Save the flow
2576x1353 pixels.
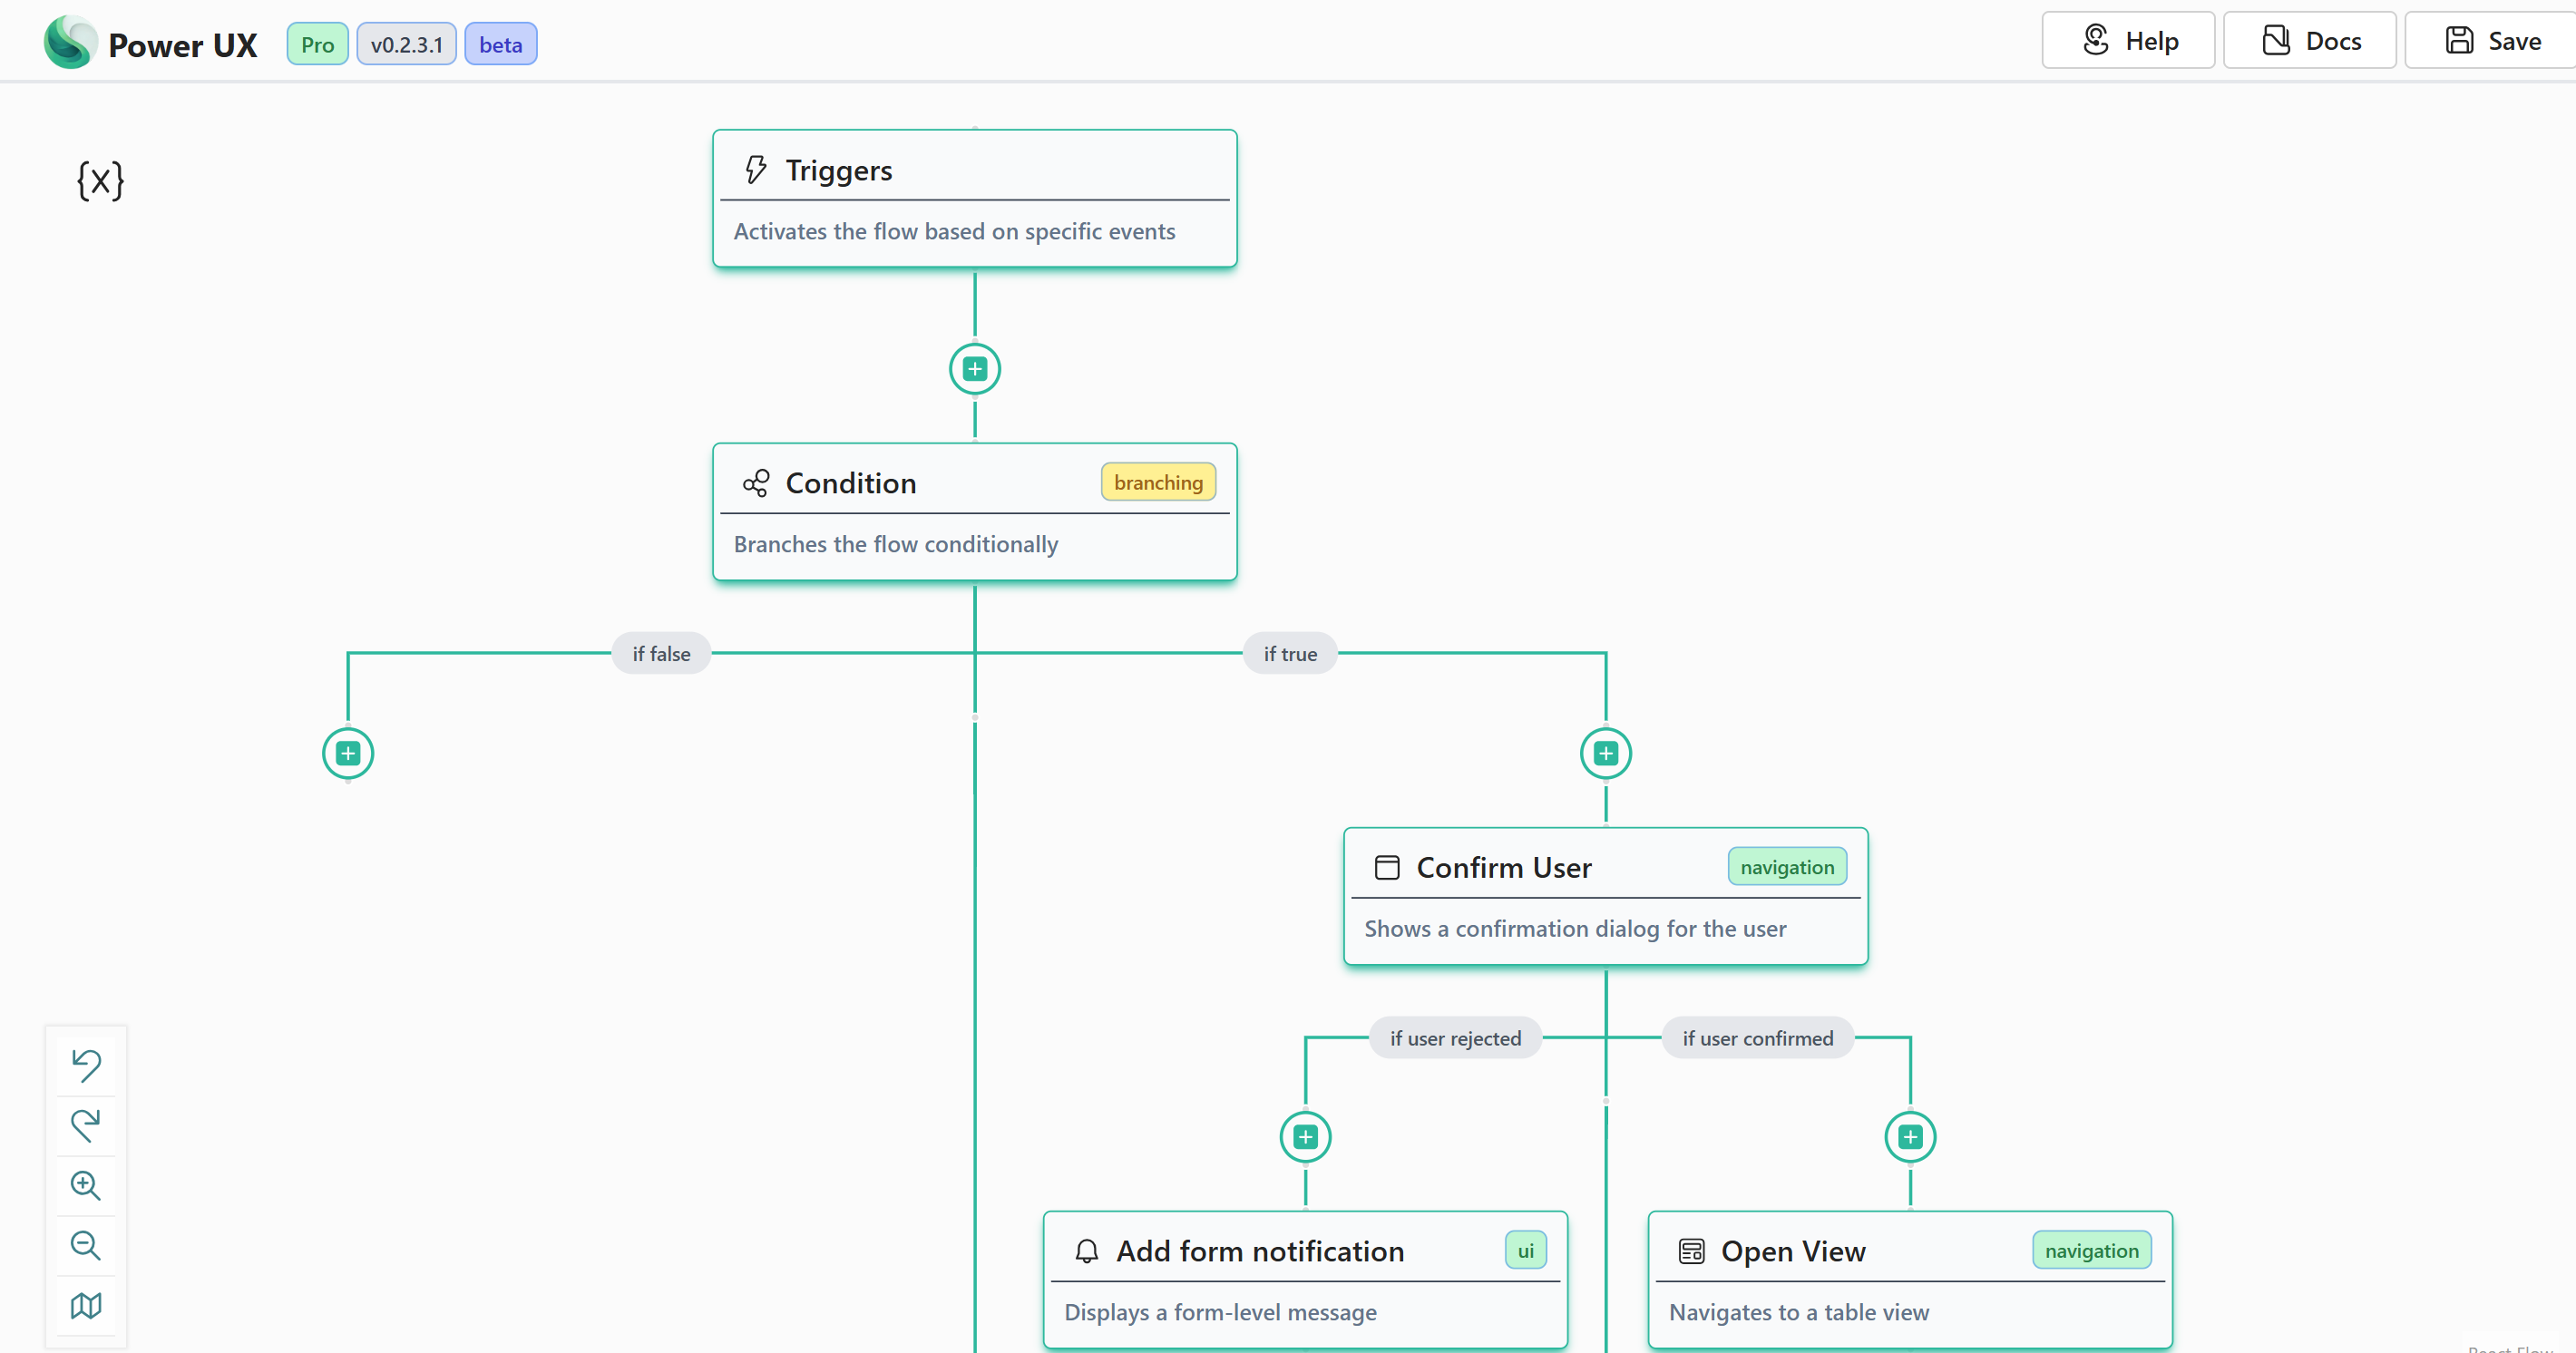coord(2492,41)
